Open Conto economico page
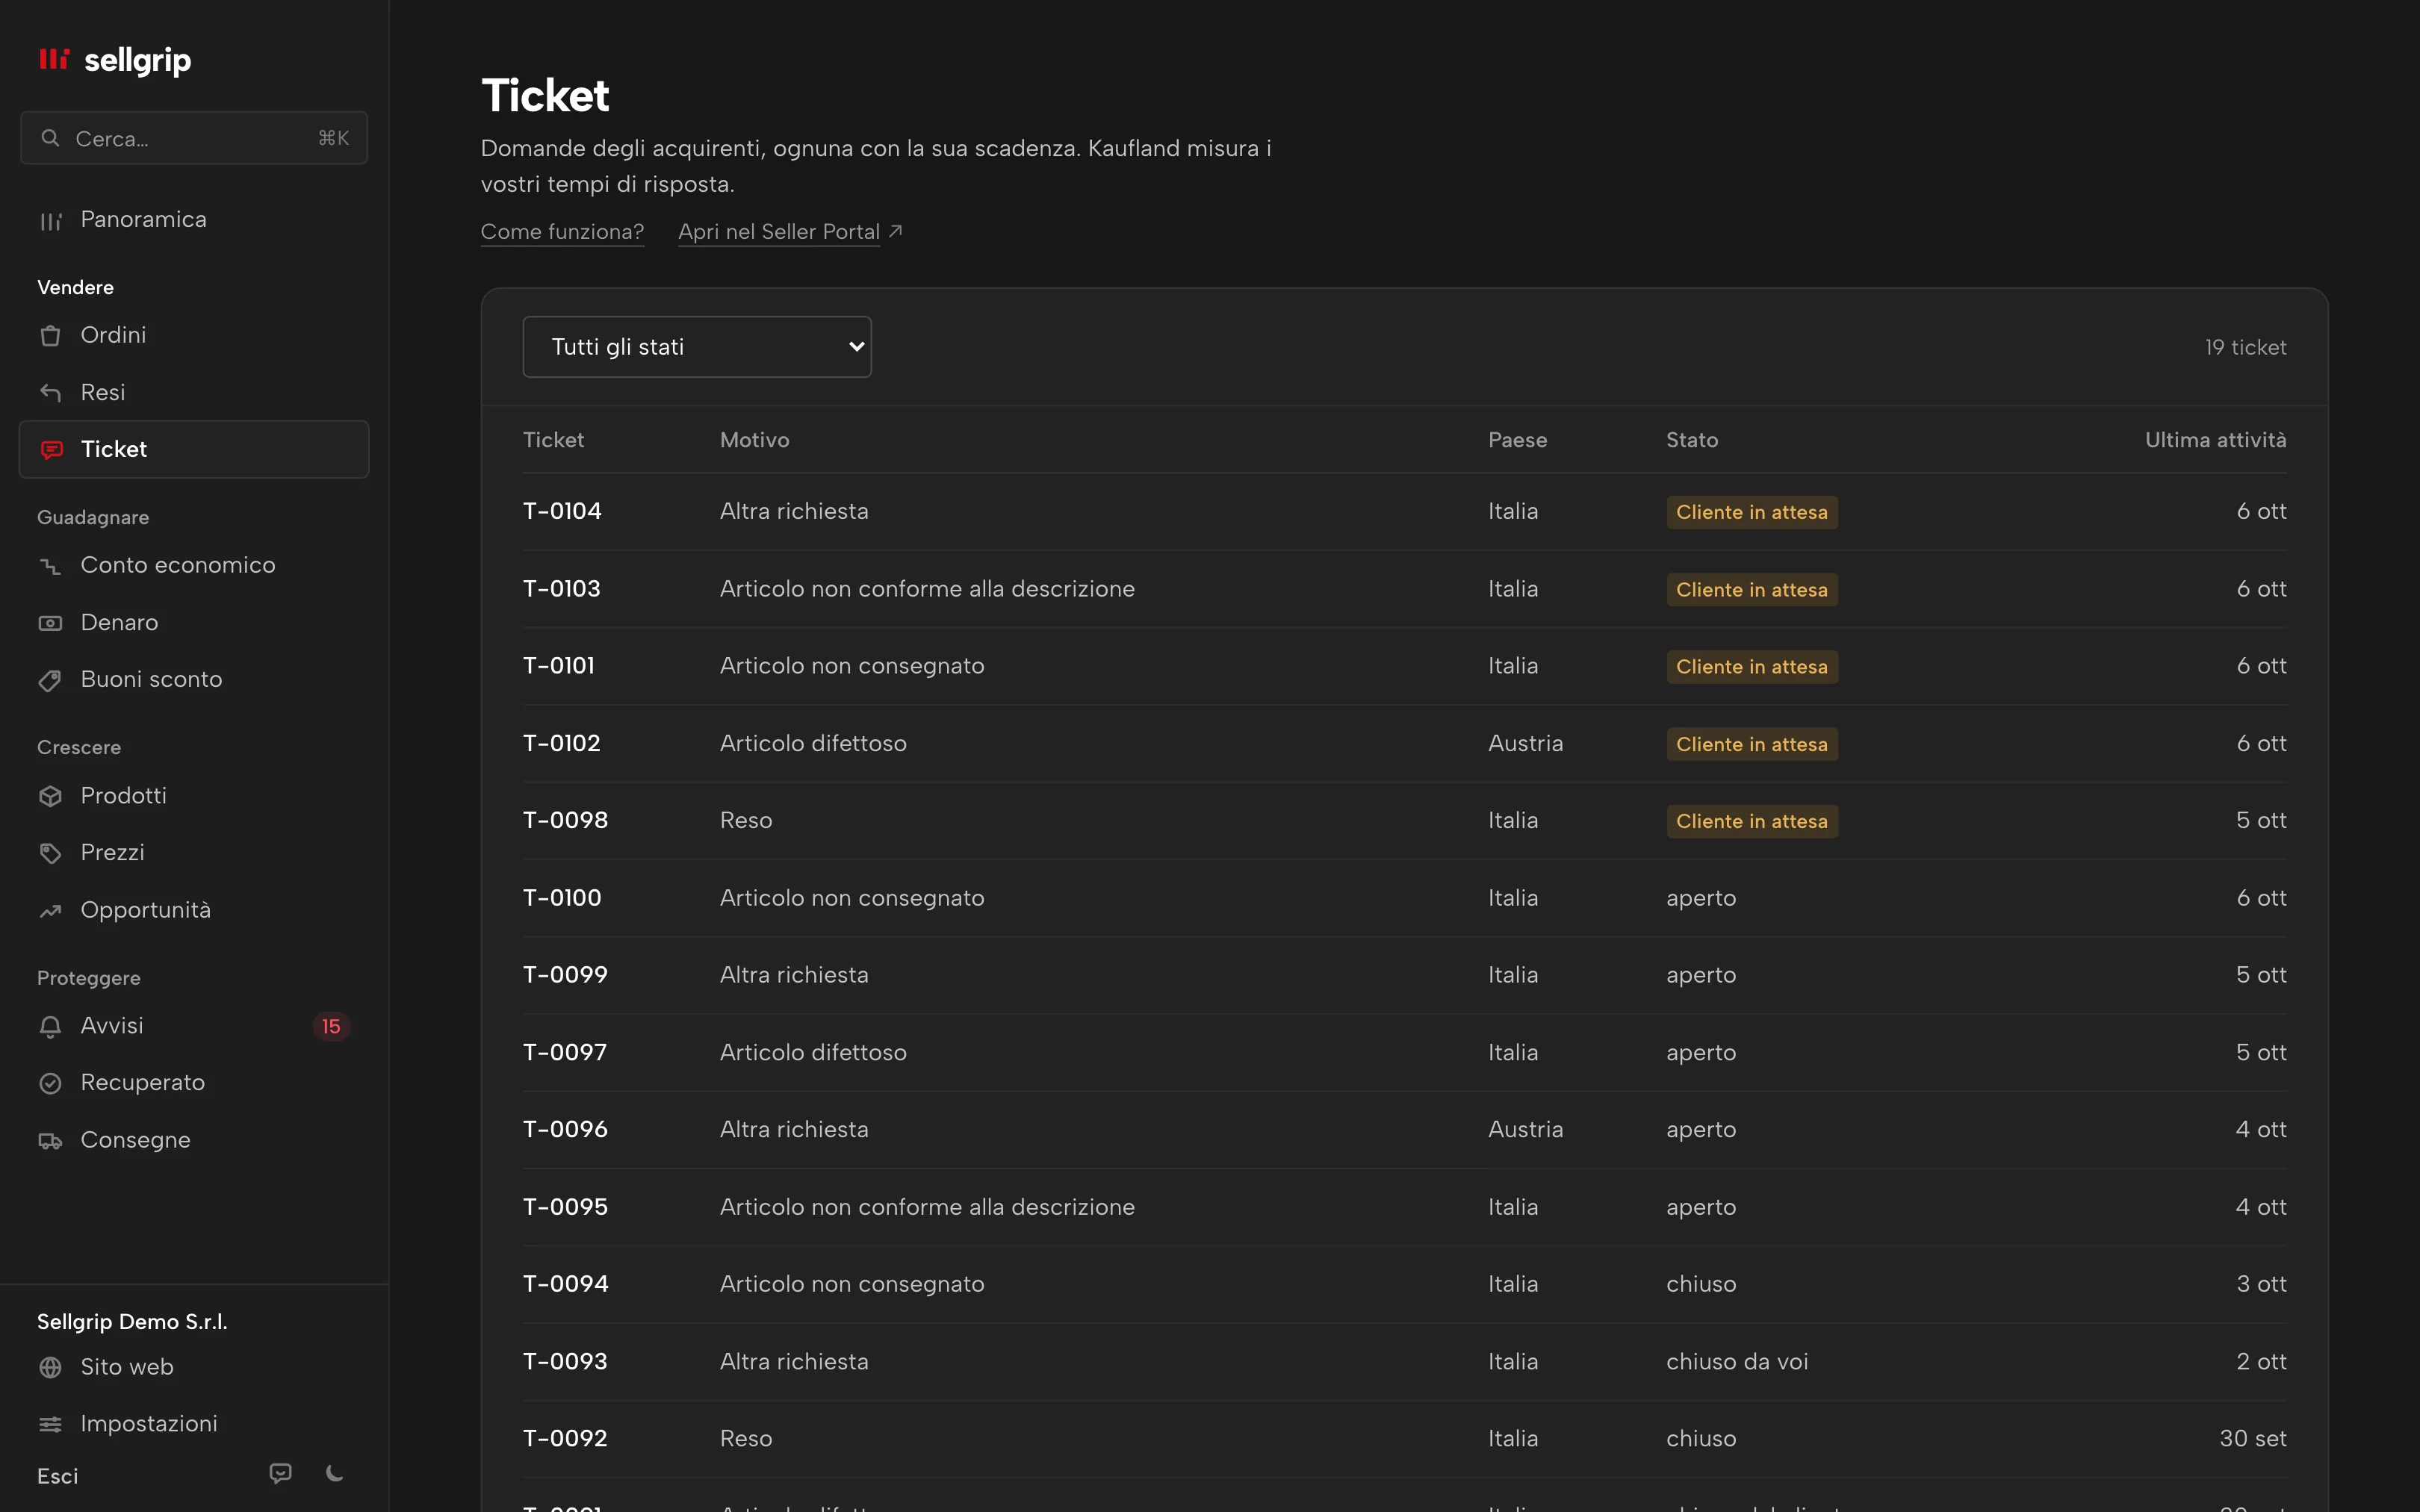This screenshot has width=2420, height=1512. (194, 565)
